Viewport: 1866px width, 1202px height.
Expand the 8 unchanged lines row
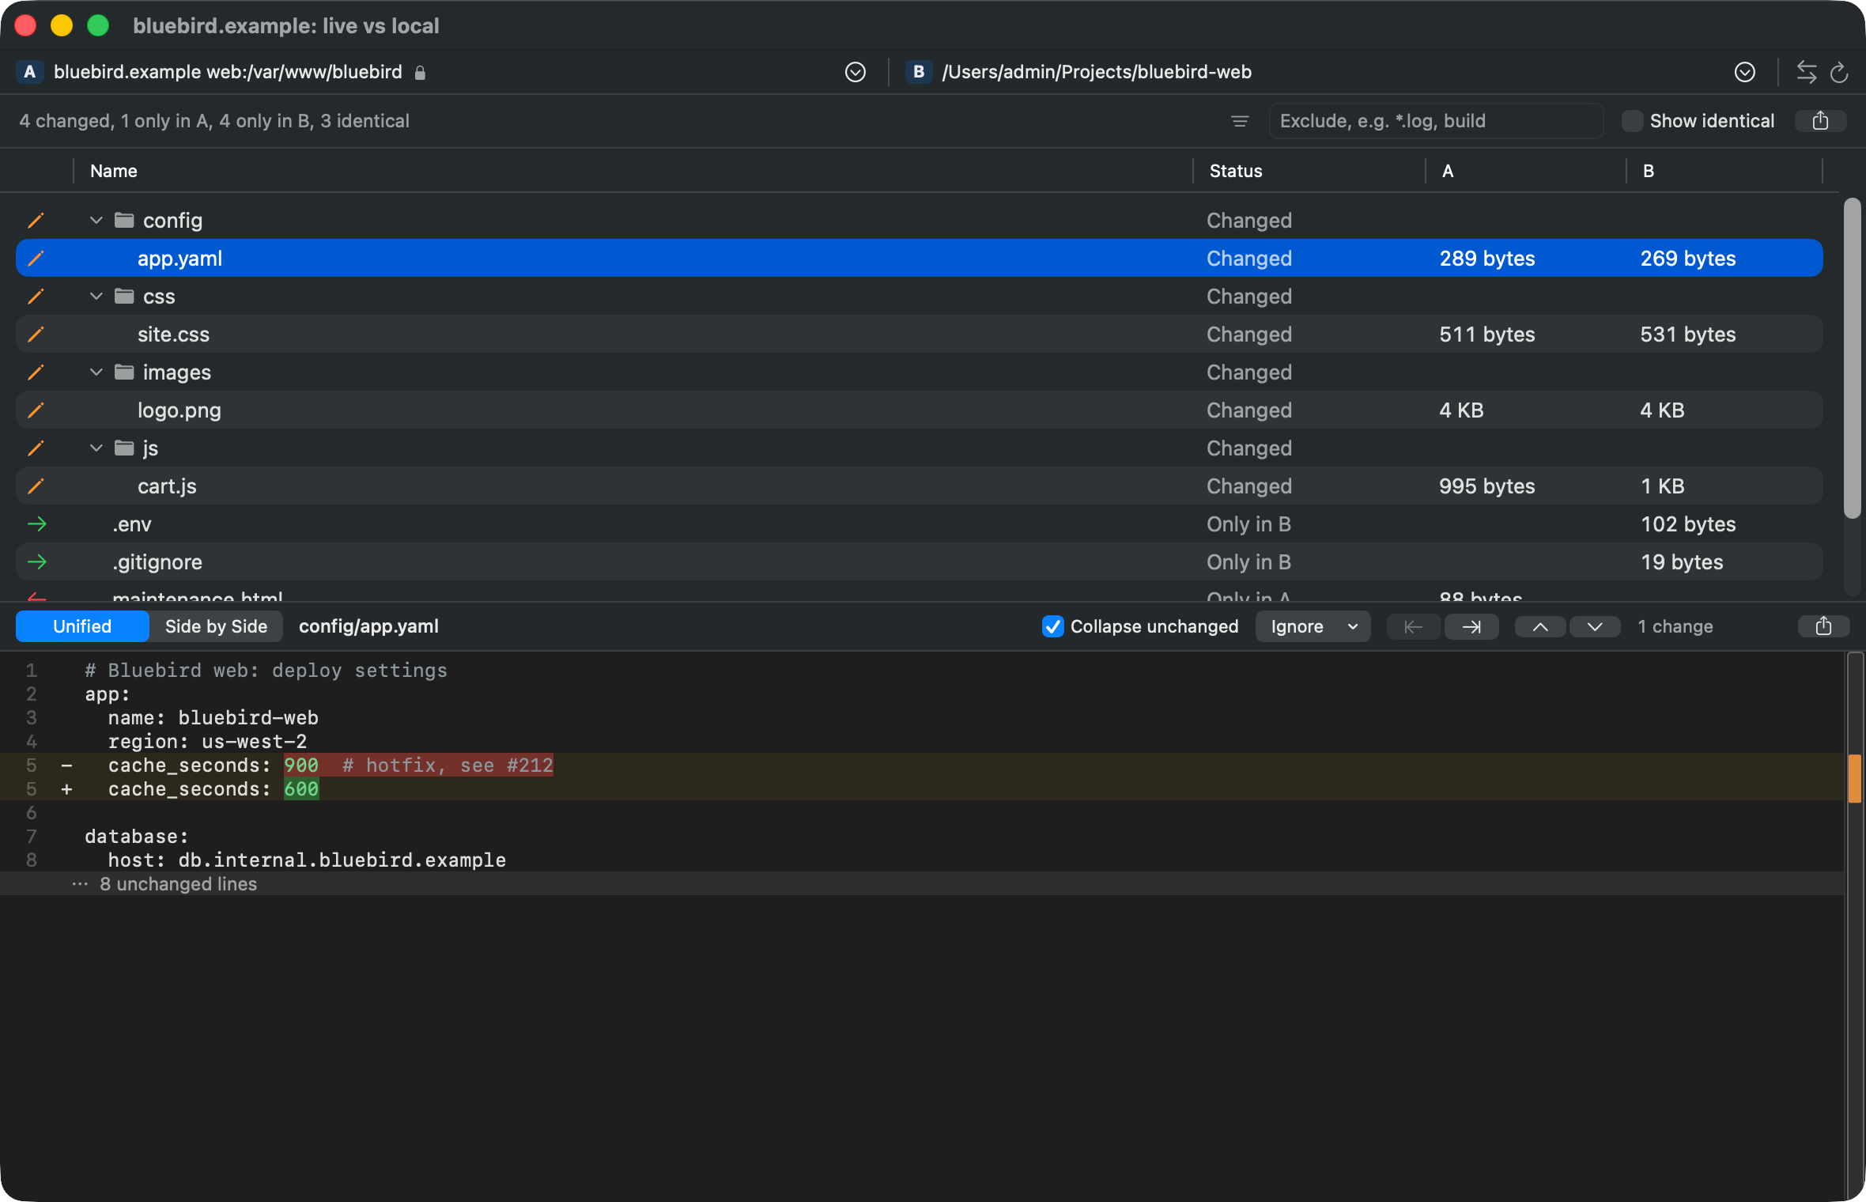pyautogui.click(x=922, y=883)
